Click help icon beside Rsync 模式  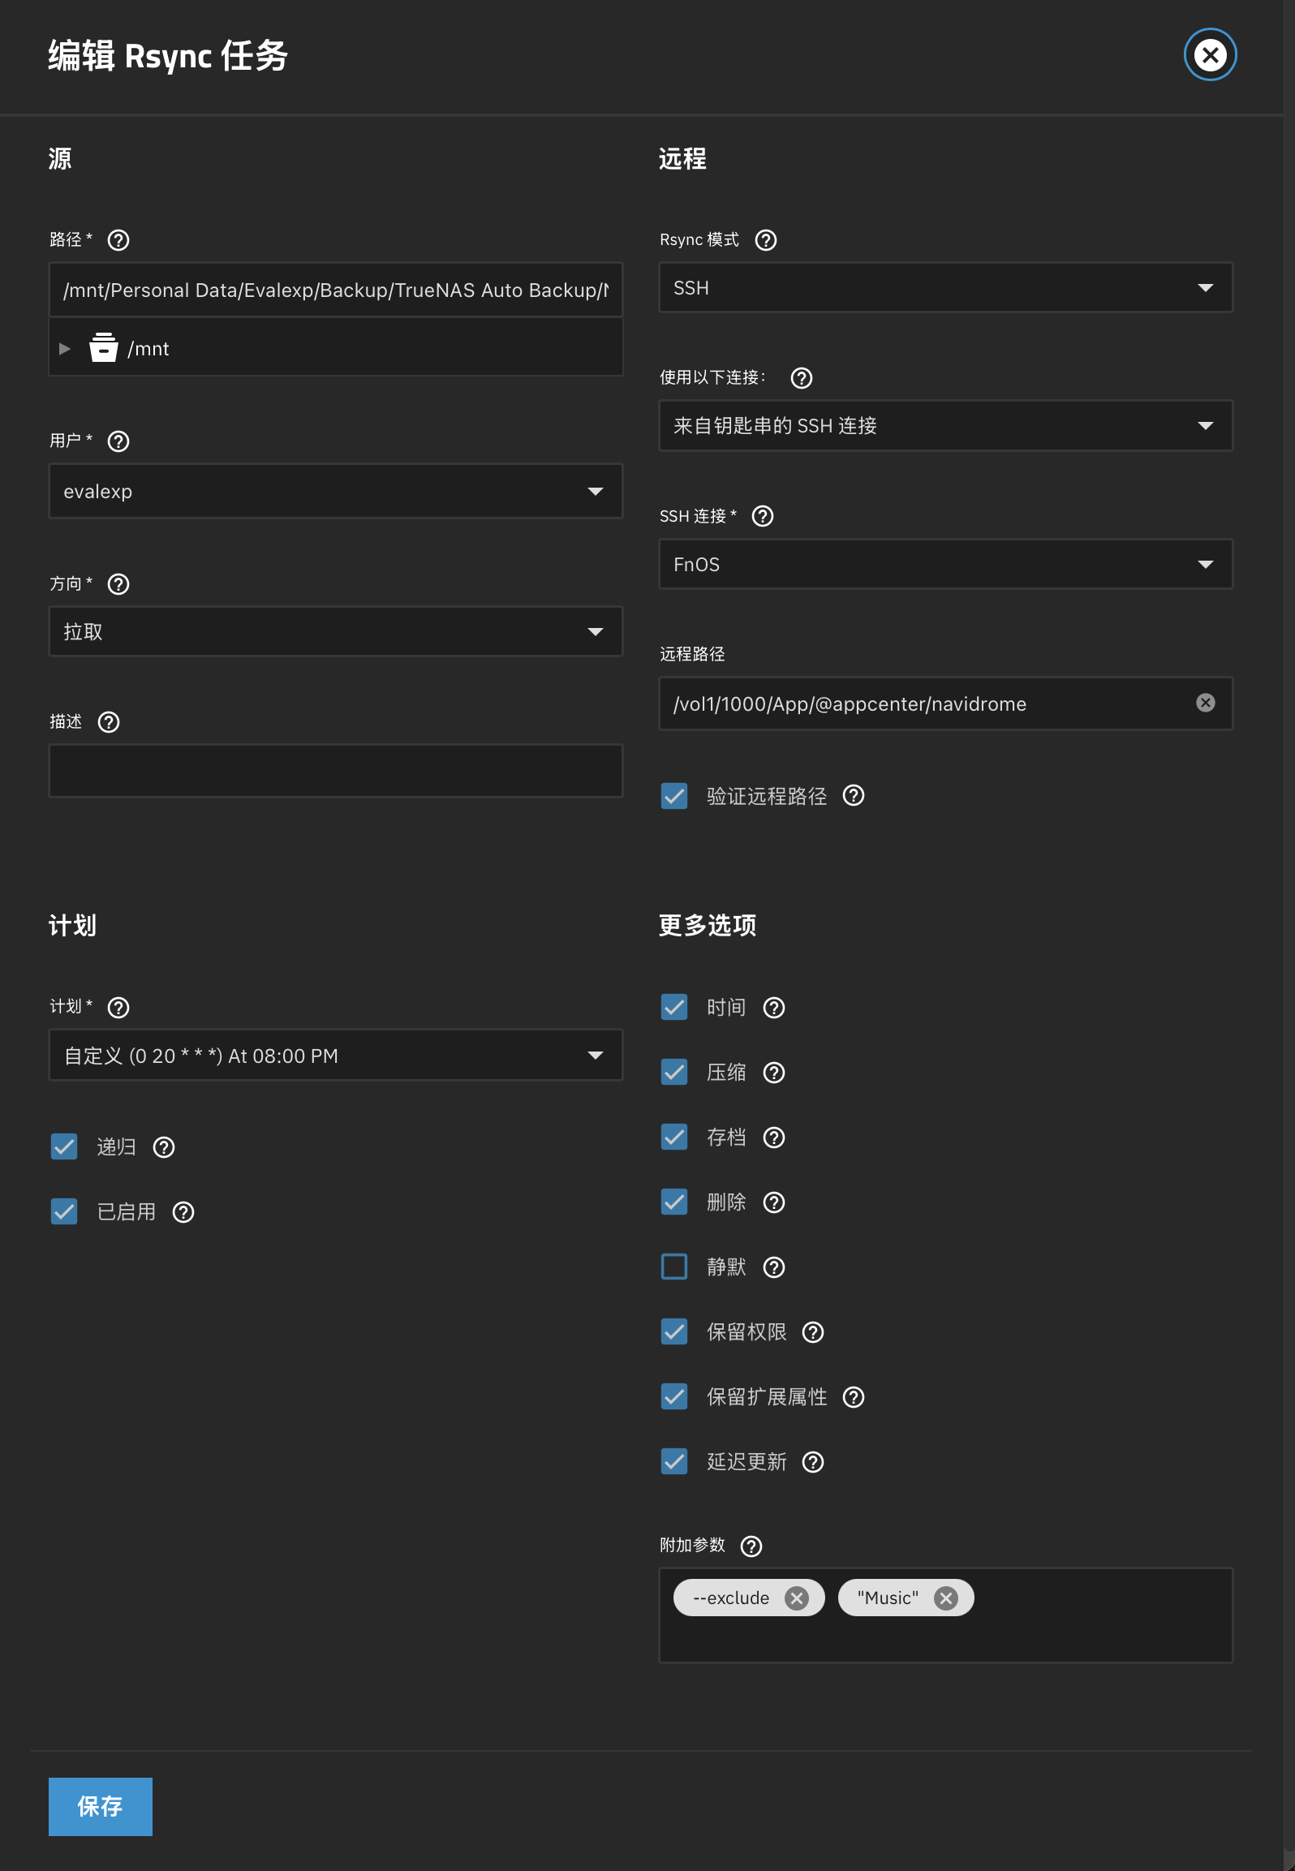pyautogui.click(x=765, y=240)
